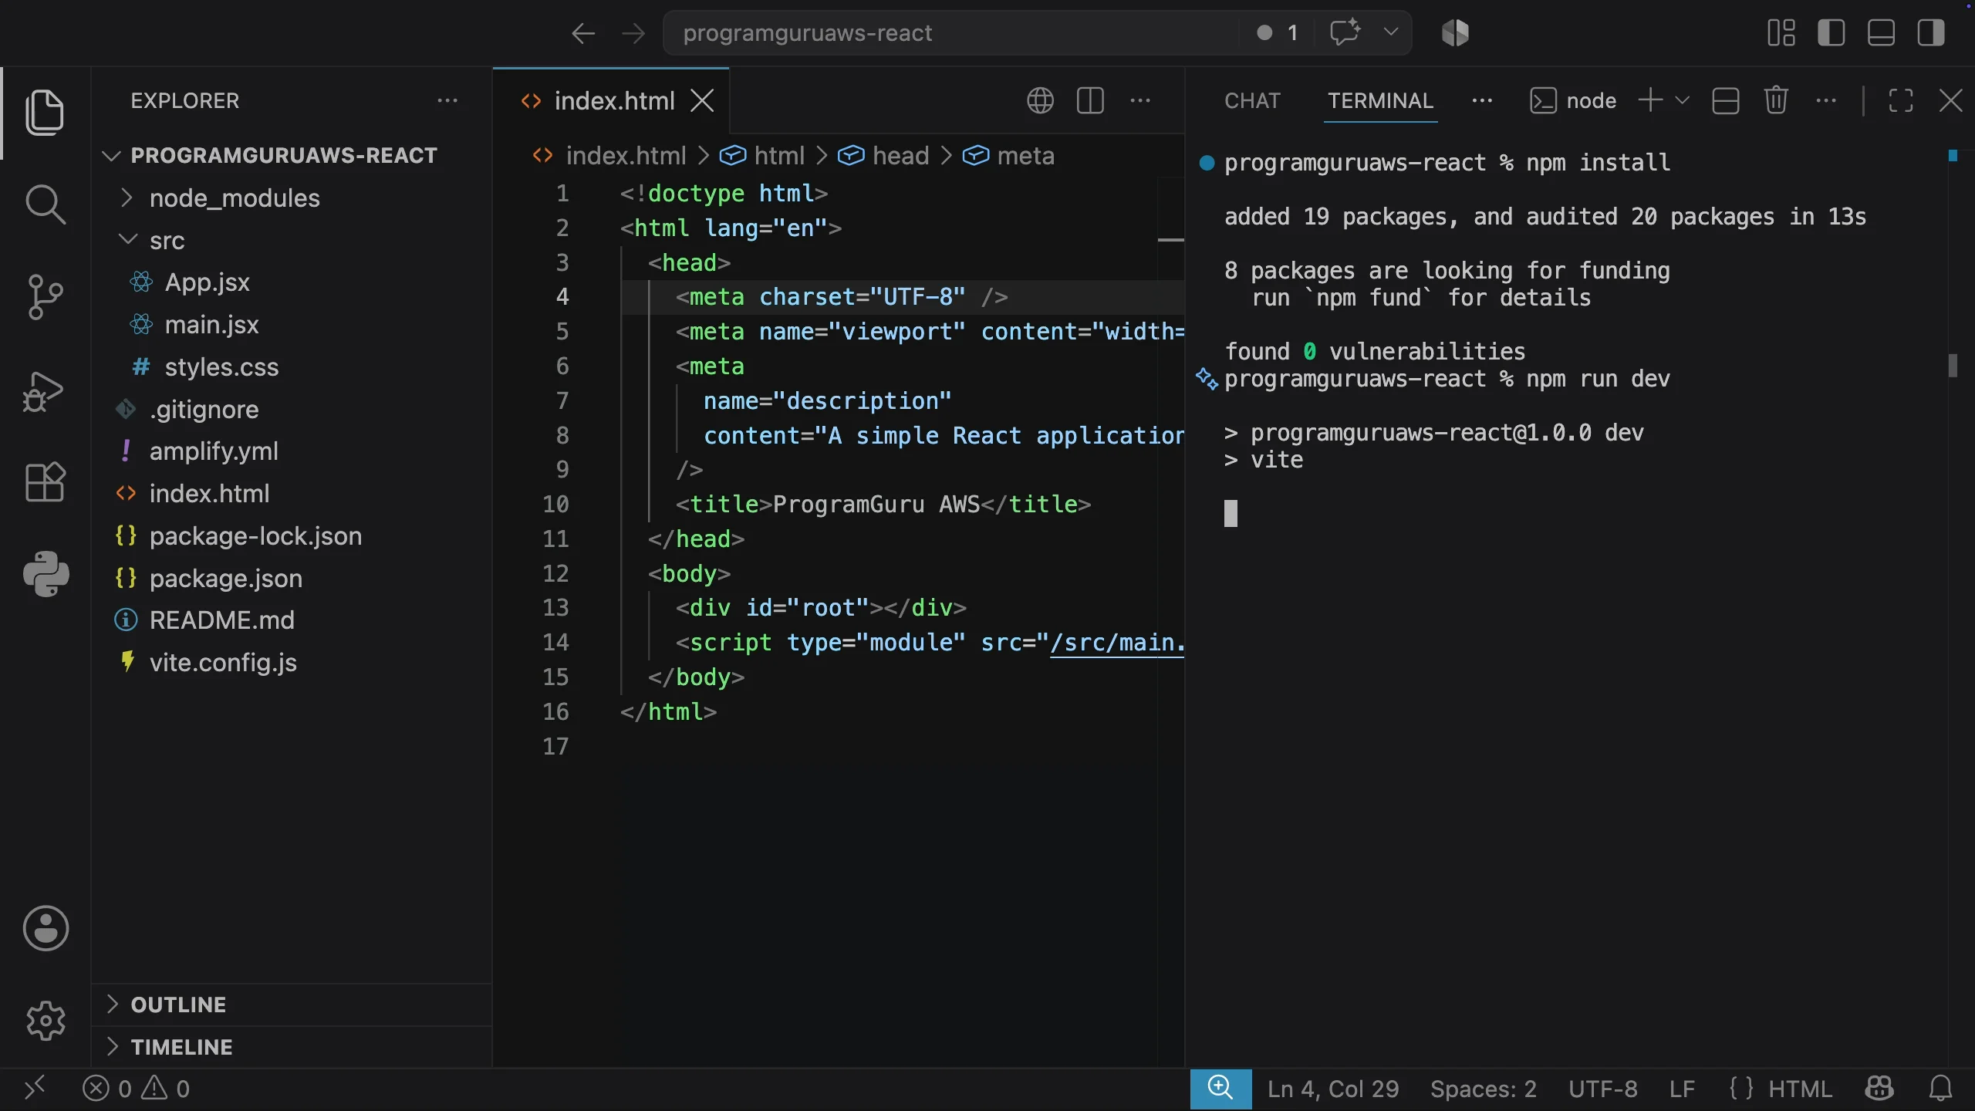Expand the OUTLINE section
This screenshot has width=1975, height=1111.
292,1005
